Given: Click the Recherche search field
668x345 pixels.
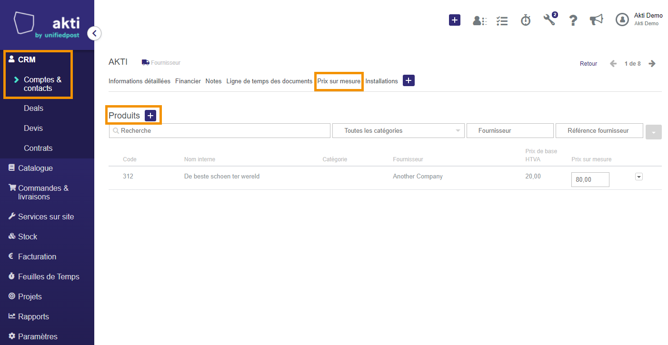Looking at the screenshot, I should [x=219, y=130].
